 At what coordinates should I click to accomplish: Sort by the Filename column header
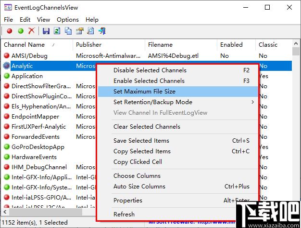181,45
